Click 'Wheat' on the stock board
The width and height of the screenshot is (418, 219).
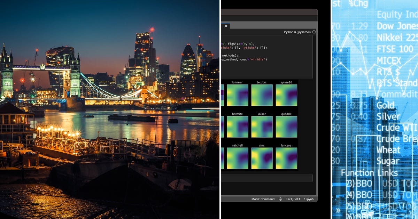[388, 150]
